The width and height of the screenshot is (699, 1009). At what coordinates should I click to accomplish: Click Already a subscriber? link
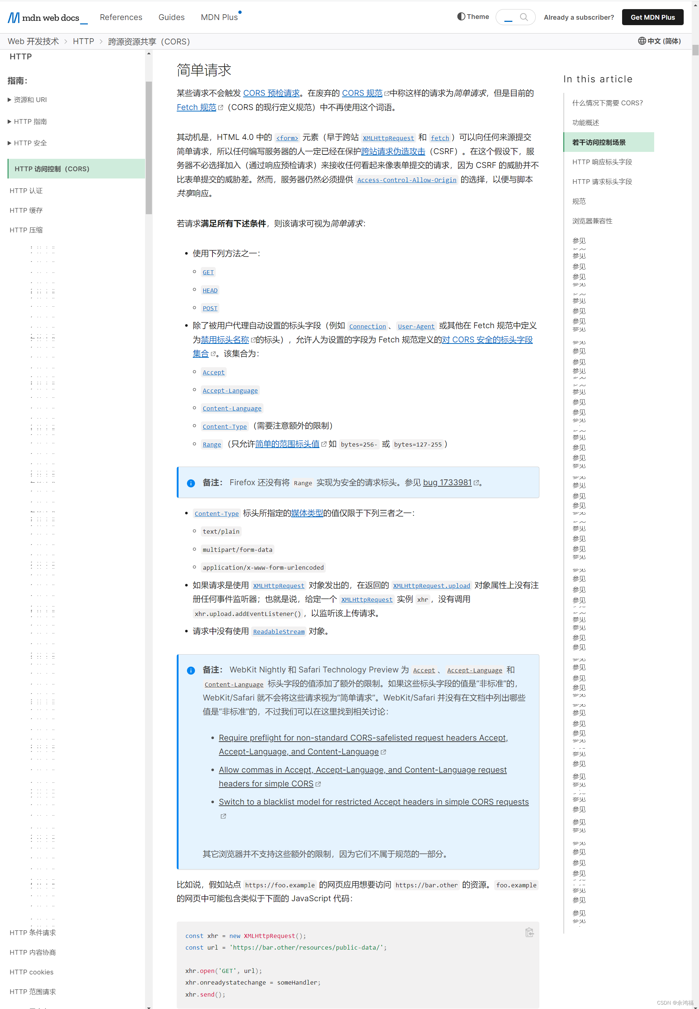[x=579, y=17]
